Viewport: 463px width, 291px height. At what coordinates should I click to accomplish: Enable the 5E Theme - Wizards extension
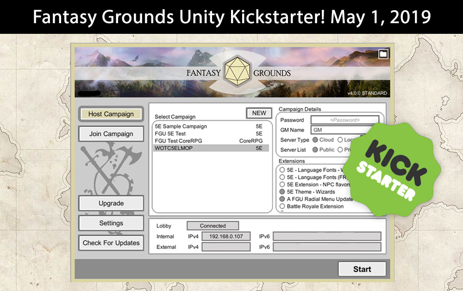click(282, 192)
